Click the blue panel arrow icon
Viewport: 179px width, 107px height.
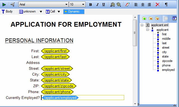point(174,18)
